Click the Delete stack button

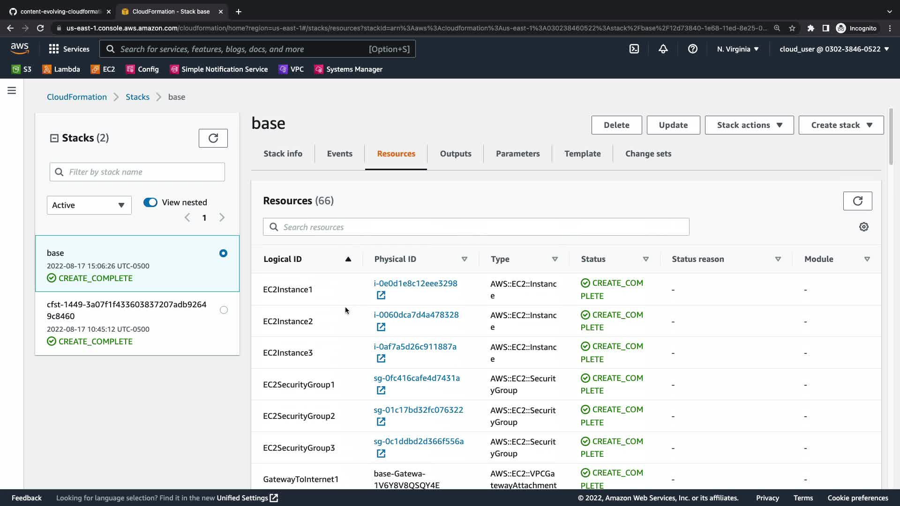[x=616, y=125]
